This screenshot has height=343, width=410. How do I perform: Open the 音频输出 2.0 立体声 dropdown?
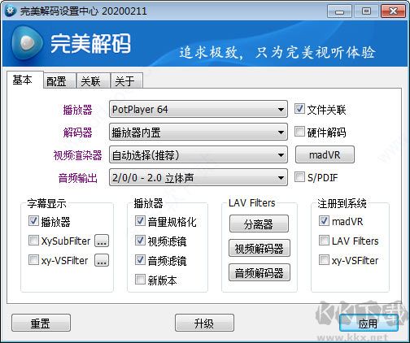(x=198, y=177)
